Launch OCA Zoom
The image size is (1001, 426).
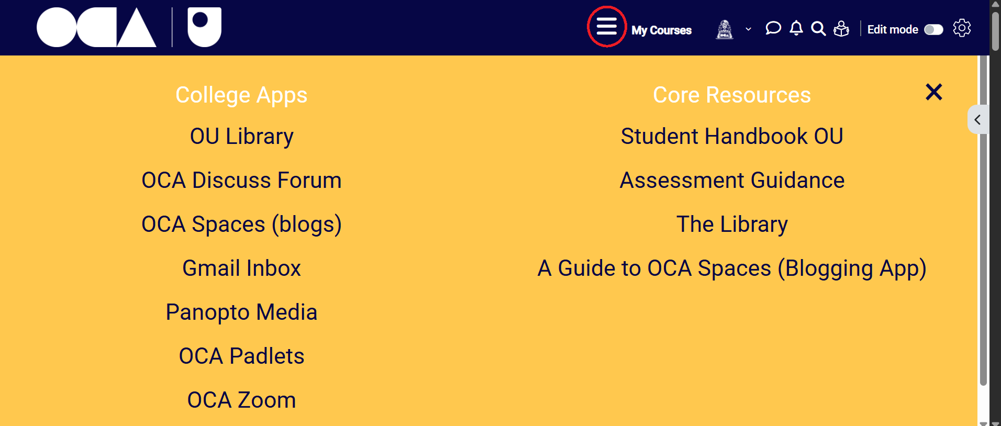tap(241, 399)
